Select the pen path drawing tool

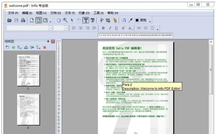pyautogui.click(x=124, y=20)
